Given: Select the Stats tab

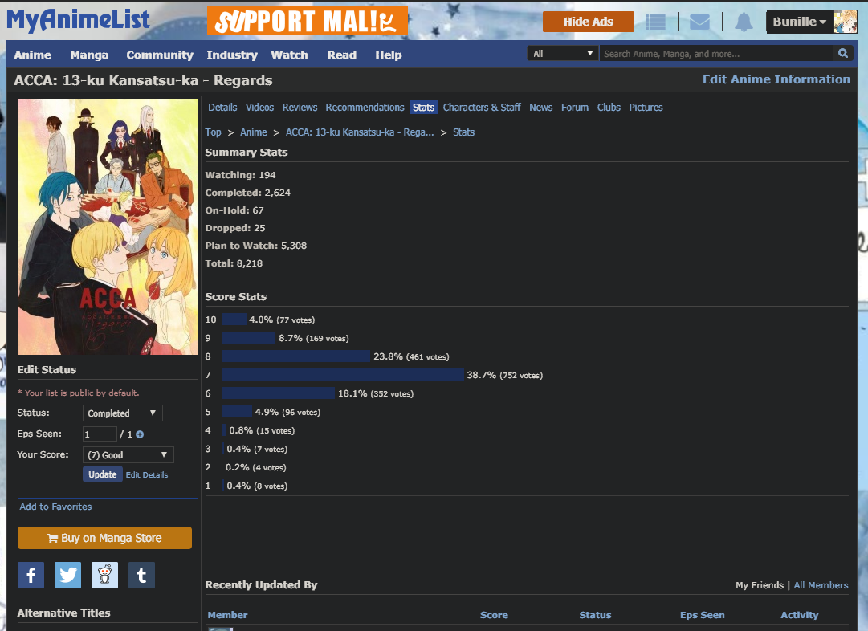Looking at the screenshot, I should (x=423, y=108).
